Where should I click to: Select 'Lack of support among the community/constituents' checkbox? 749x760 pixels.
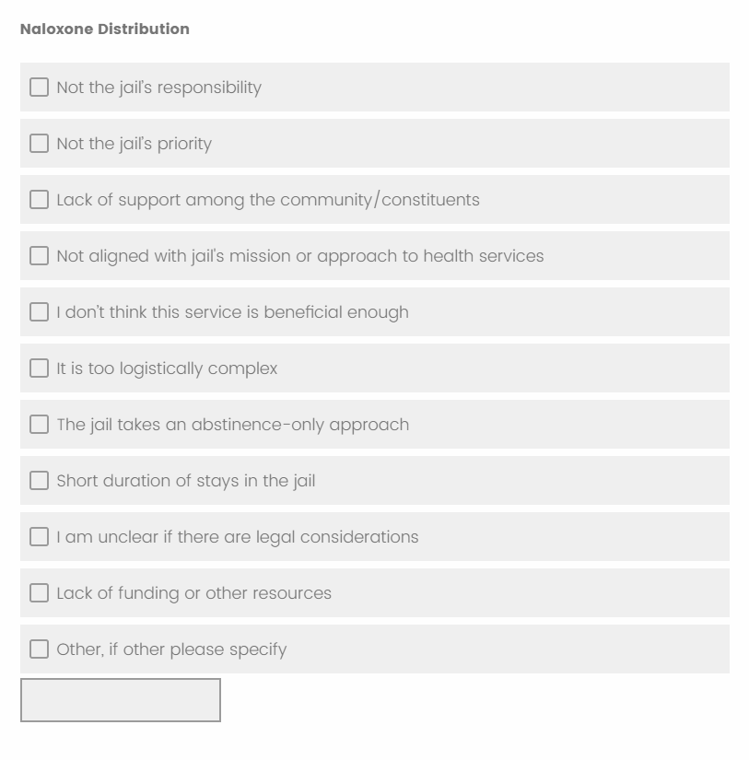[x=39, y=200]
